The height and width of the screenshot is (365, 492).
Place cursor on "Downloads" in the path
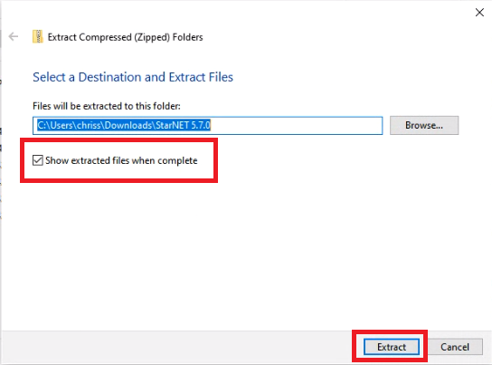tap(128, 125)
